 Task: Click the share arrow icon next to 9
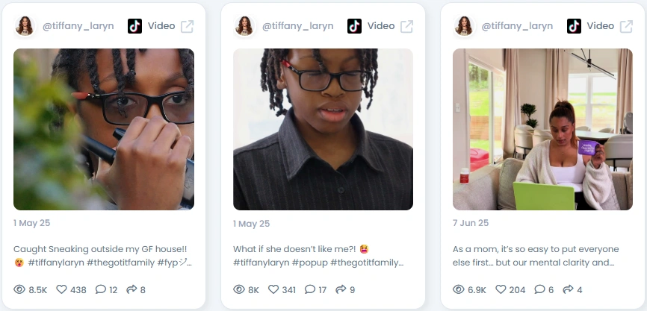tap(341, 289)
